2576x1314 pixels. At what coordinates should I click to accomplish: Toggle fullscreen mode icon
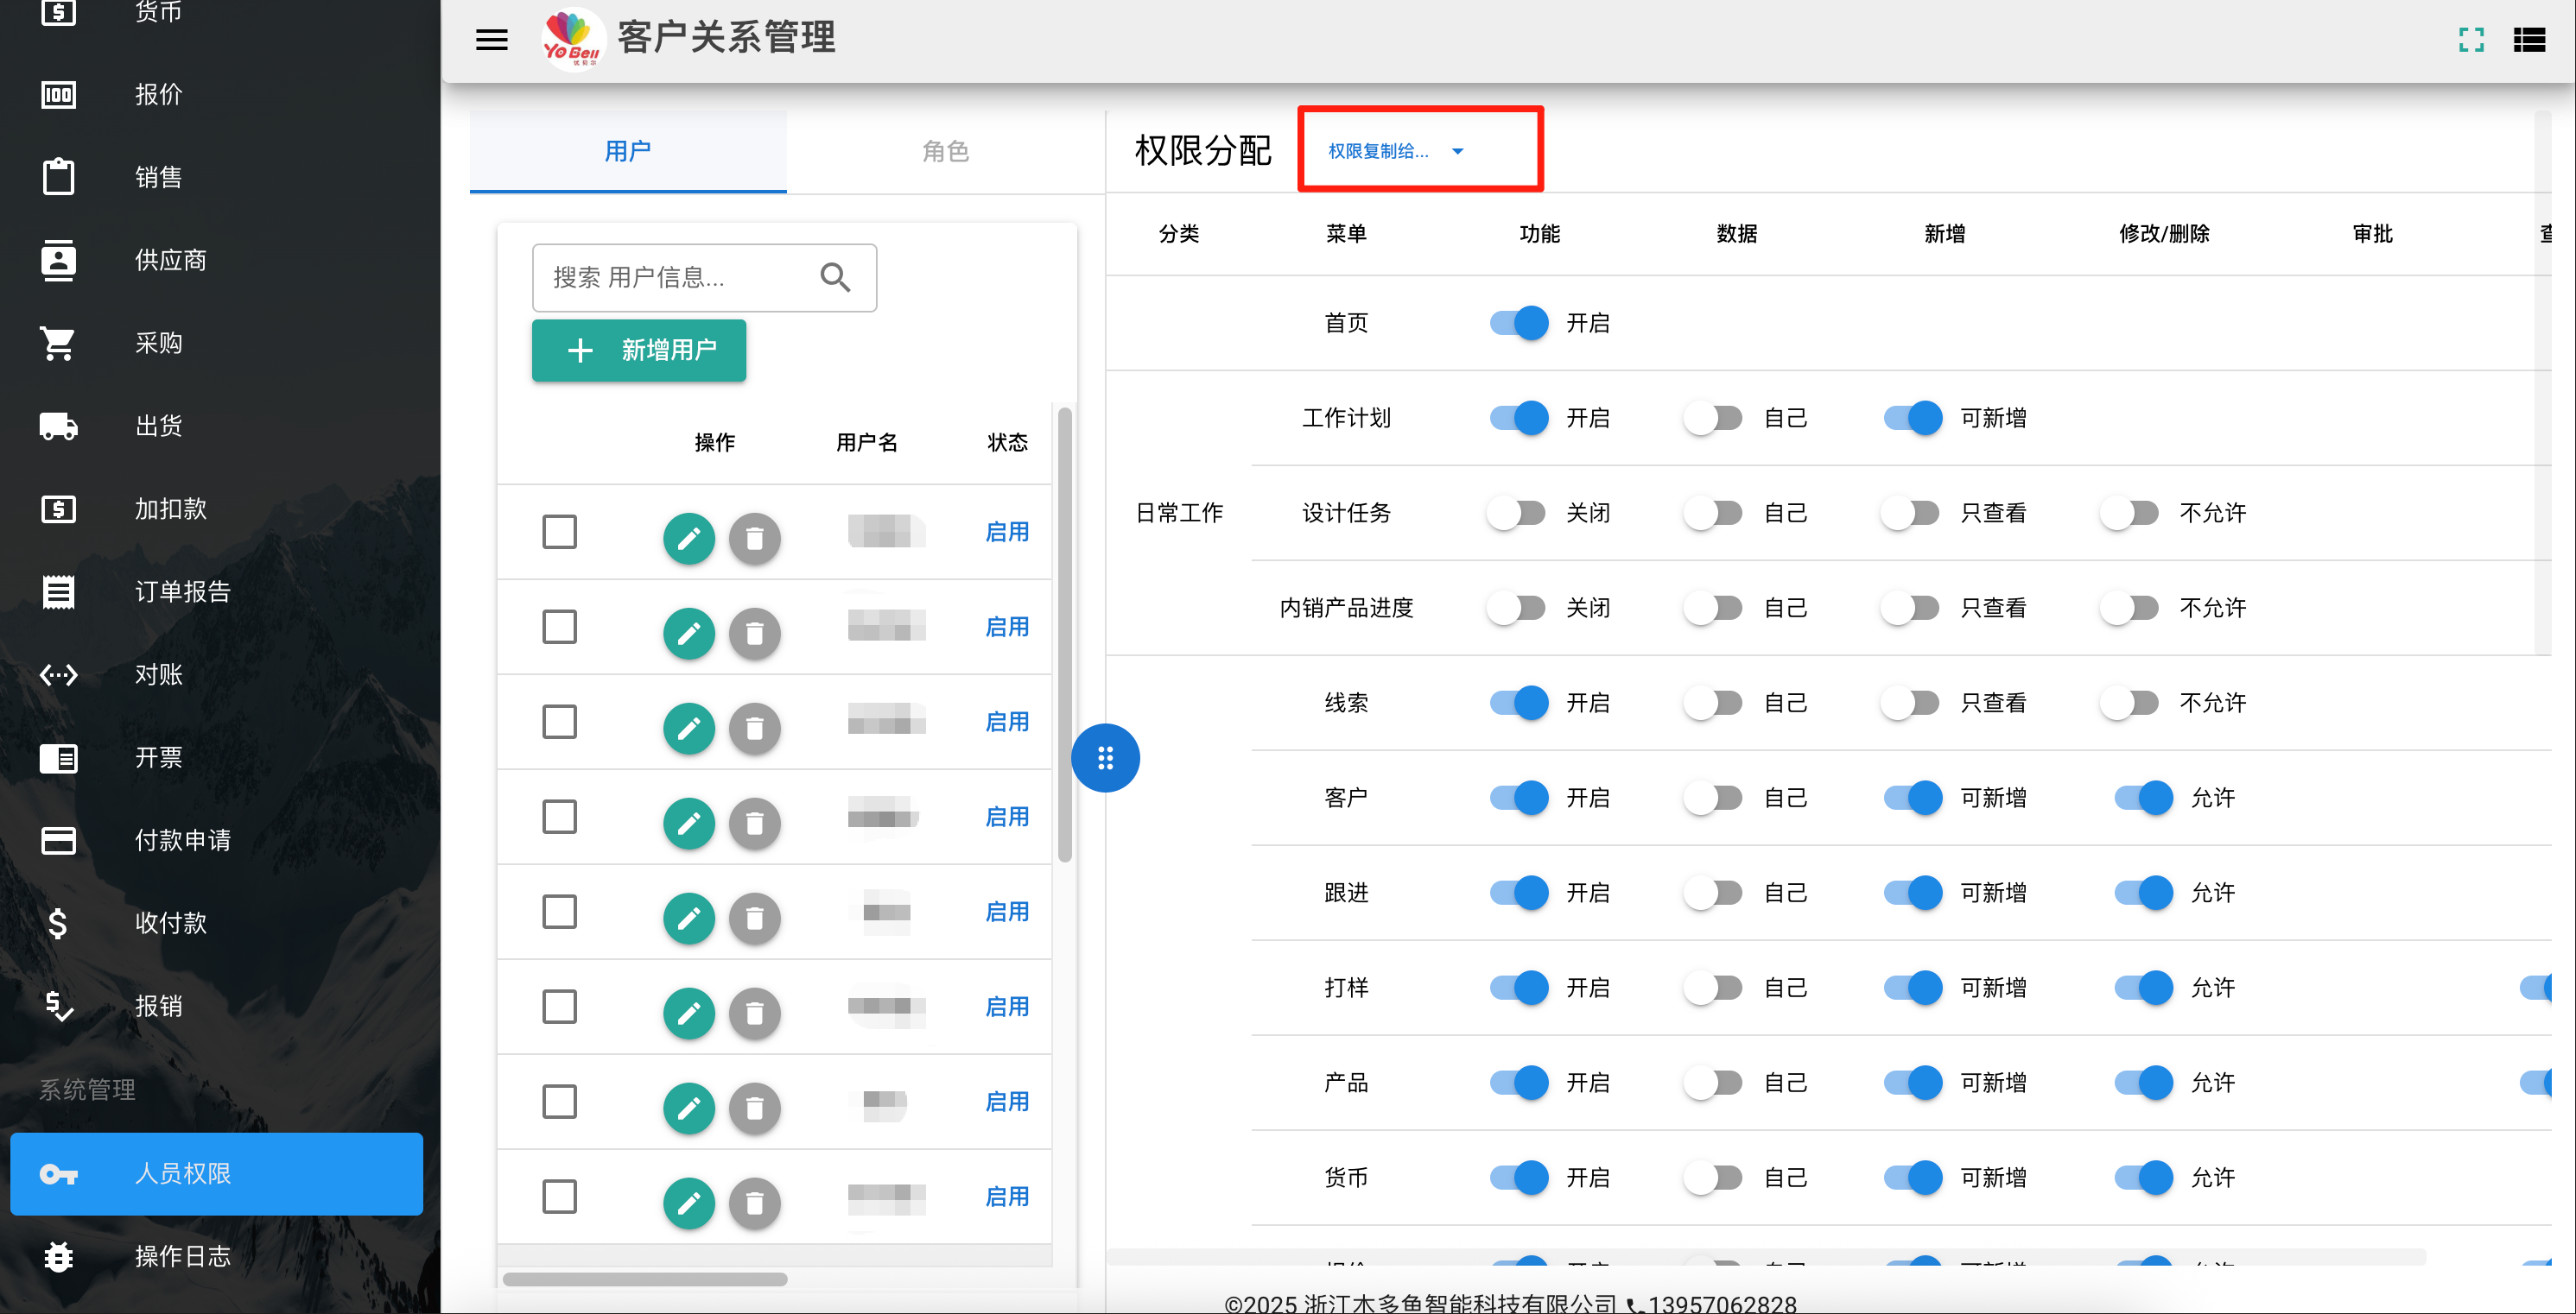click(x=2471, y=40)
